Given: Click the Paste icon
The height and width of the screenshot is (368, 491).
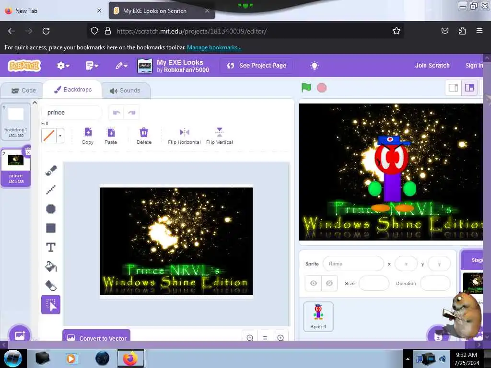Looking at the screenshot, I should point(111,132).
